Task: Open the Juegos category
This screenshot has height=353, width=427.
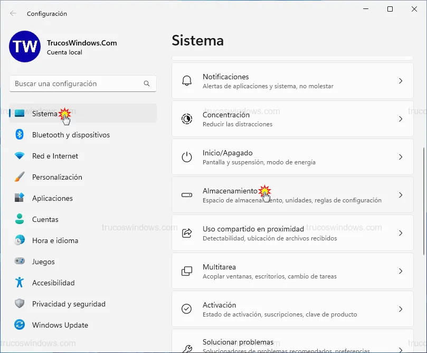Action: (x=43, y=262)
